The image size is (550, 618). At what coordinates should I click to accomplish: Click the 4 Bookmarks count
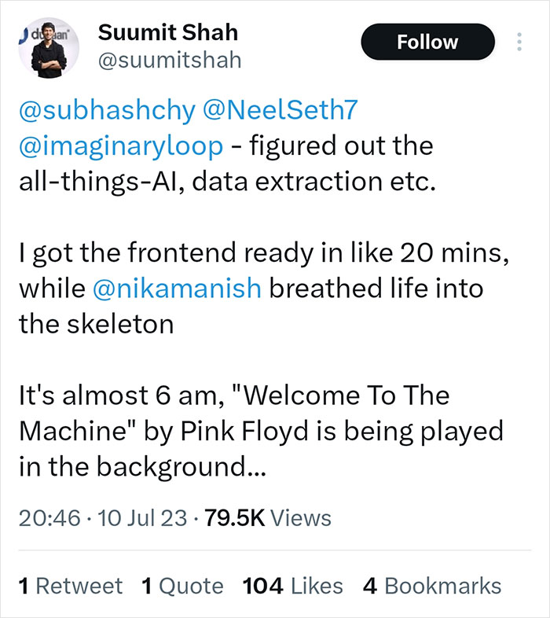pyautogui.click(x=431, y=586)
